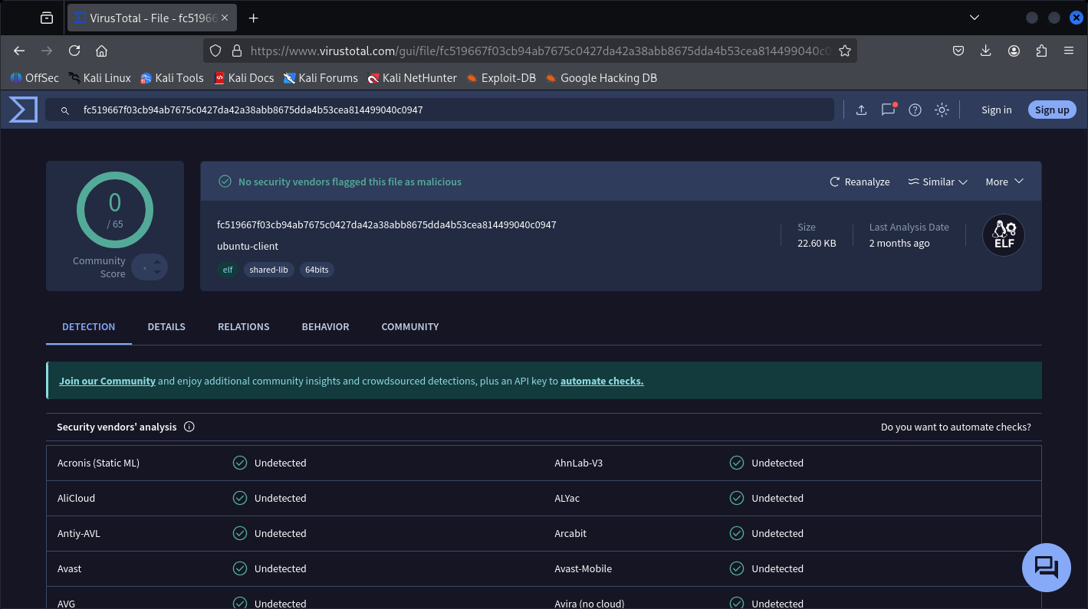Click the ubuntu-client file name
The height and width of the screenshot is (609, 1088).
click(x=248, y=246)
